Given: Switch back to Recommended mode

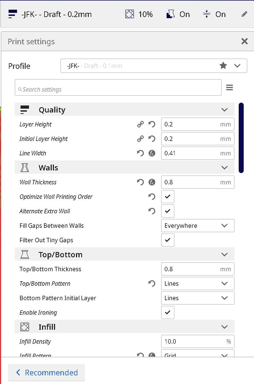Looking at the screenshot, I should click(x=46, y=373).
